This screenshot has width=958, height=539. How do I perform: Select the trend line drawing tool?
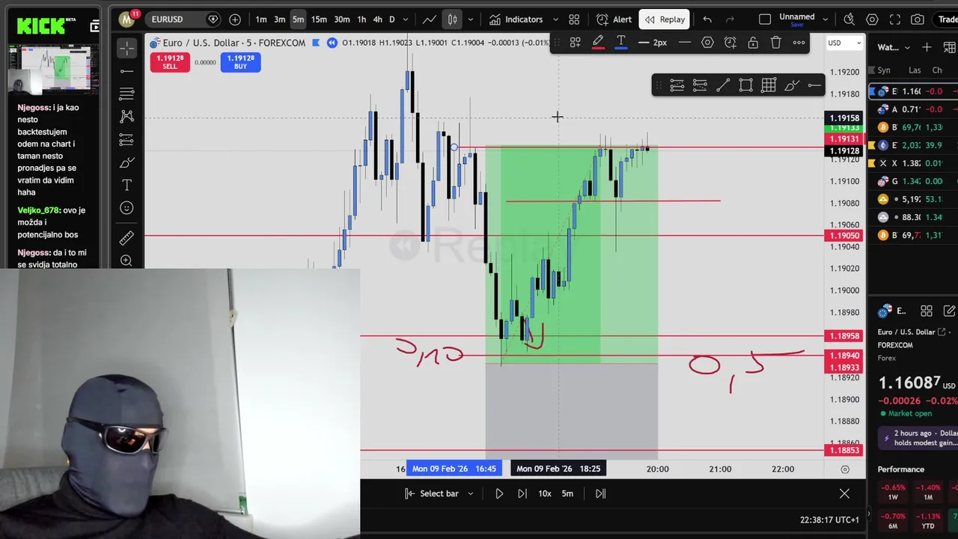[x=126, y=71]
